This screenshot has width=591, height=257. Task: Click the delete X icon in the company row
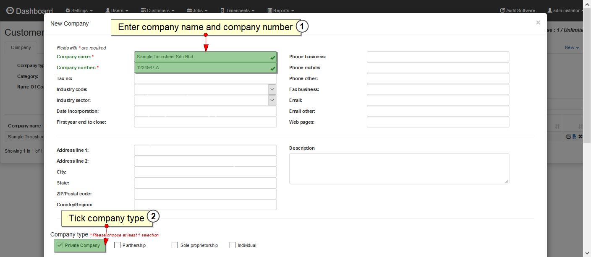pos(580,137)
